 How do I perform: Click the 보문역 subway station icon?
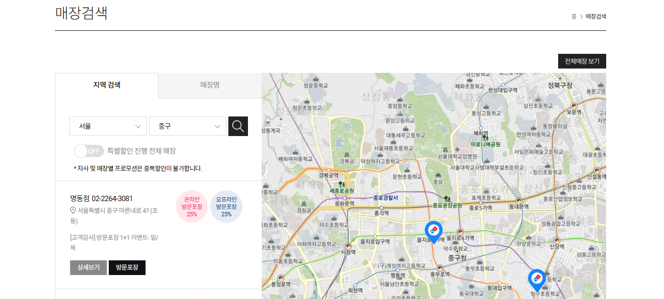574,105
